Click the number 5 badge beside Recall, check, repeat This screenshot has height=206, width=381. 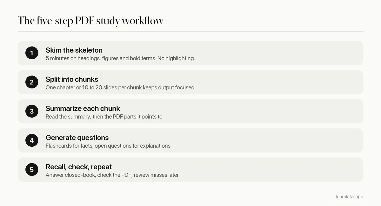pyautogui.click(x=32, y=170)
